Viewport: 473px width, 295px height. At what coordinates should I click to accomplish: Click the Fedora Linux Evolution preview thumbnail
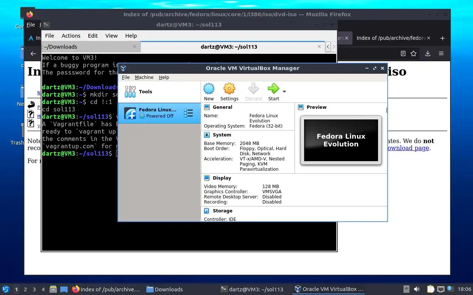point(341,140)
